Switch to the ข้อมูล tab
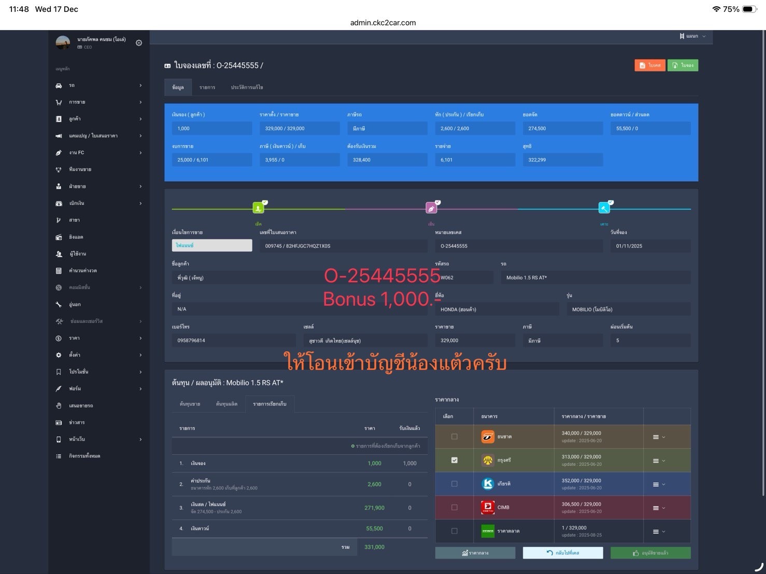The height and width of the screenshot is (574, 766). [178, 88]
